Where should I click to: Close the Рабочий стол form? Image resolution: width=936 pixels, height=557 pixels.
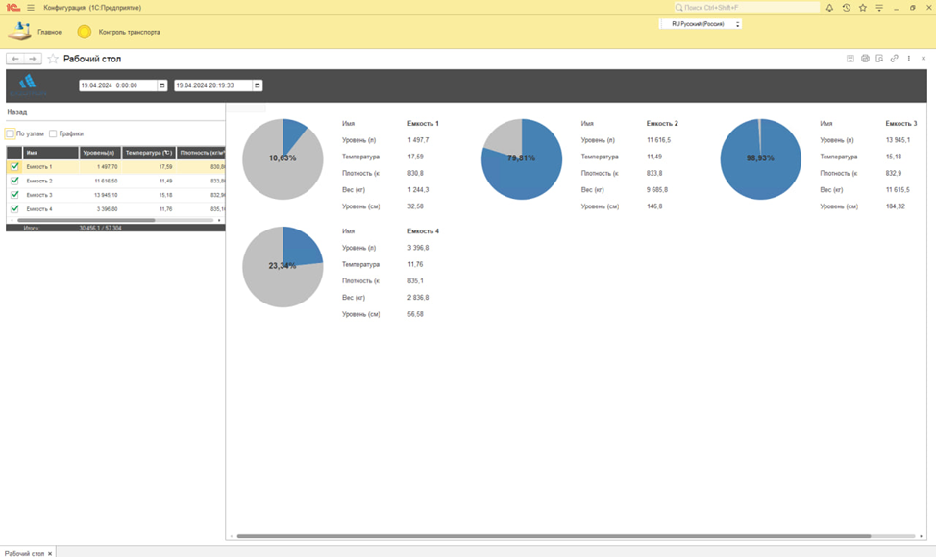pos(924,59)
